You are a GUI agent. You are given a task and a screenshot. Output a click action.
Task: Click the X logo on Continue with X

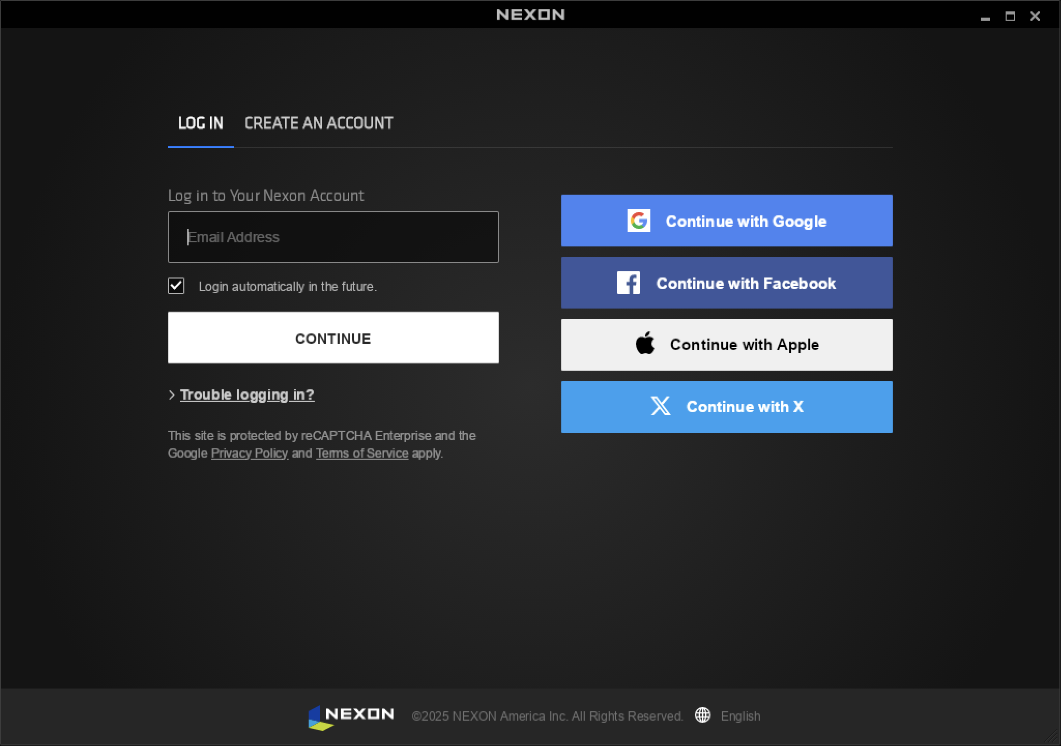[660, 406]
